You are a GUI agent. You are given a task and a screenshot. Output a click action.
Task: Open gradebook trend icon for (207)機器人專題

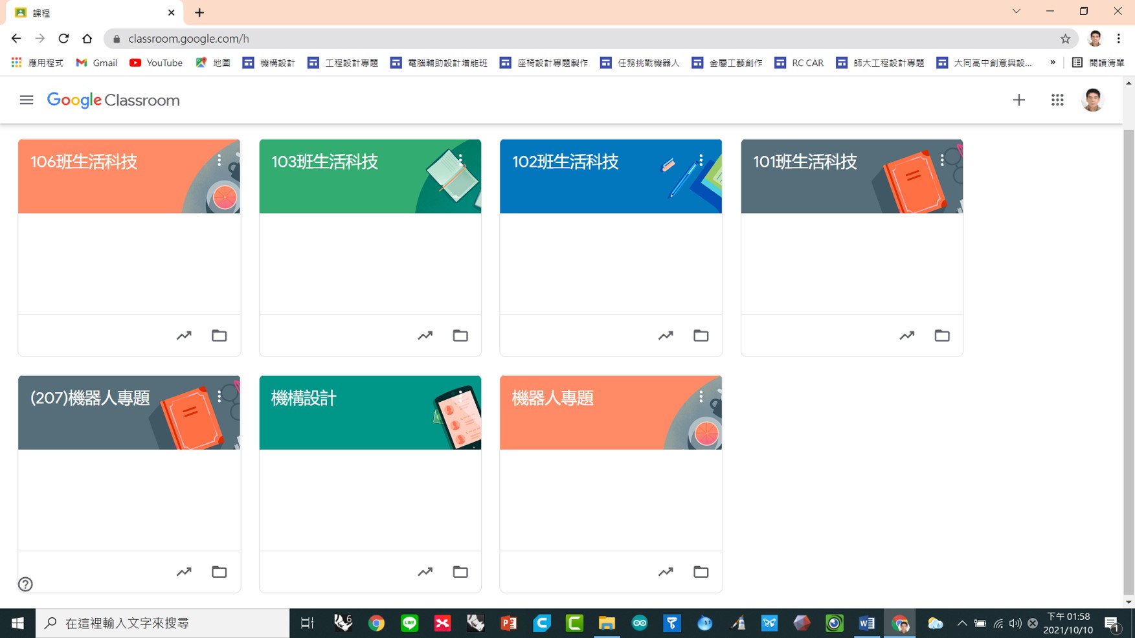(184, 571)
